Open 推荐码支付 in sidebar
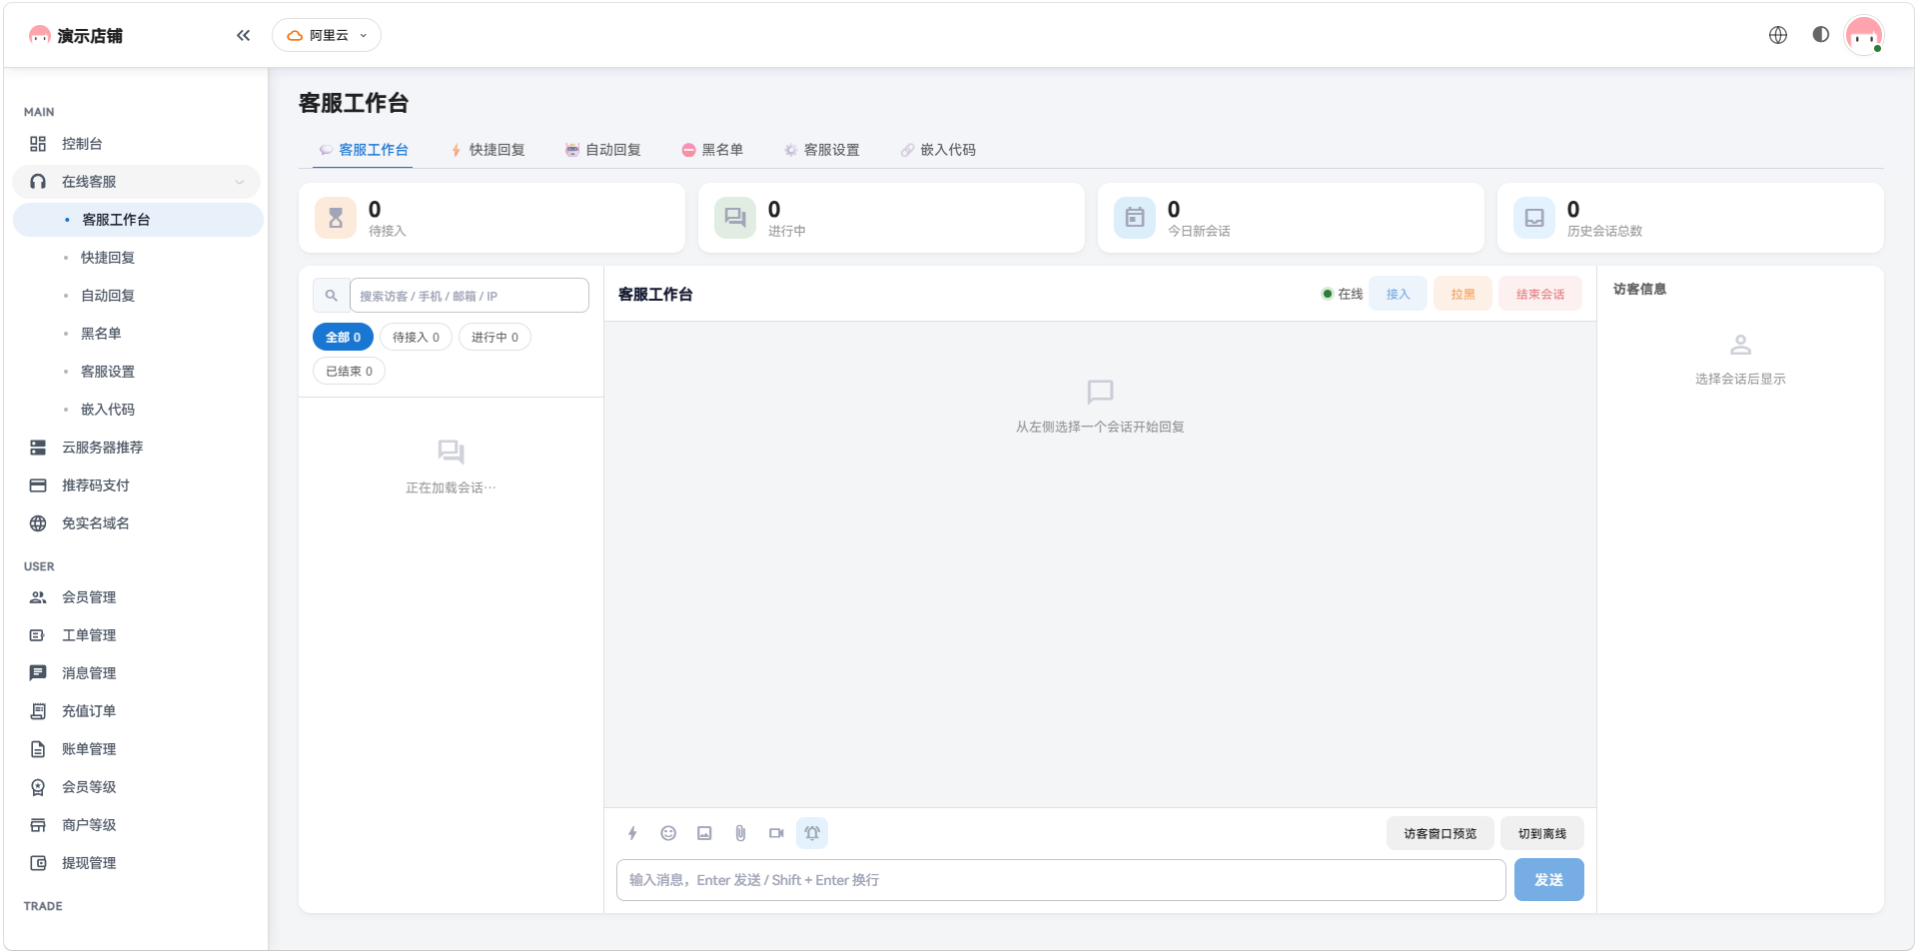 click(136, 485)
